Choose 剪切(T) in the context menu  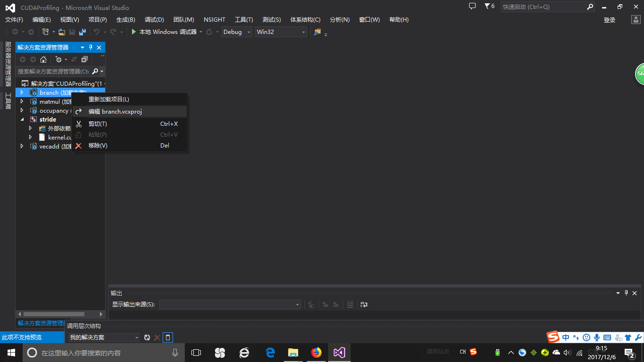(130, 124)
